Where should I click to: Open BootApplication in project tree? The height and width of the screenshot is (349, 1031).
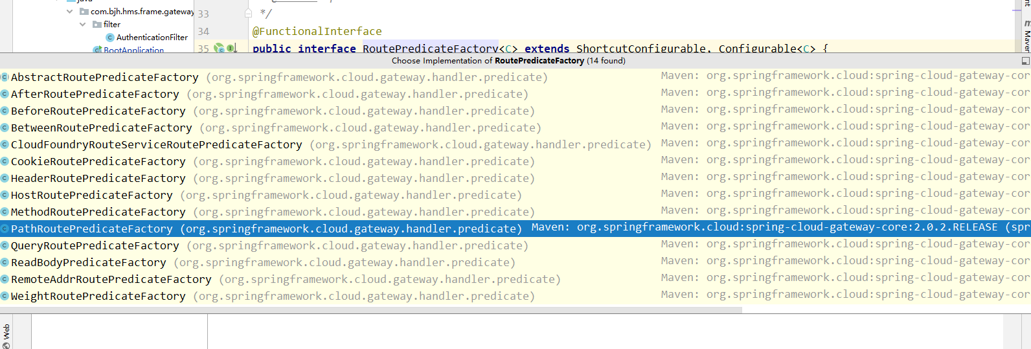(x=133, y=50)
